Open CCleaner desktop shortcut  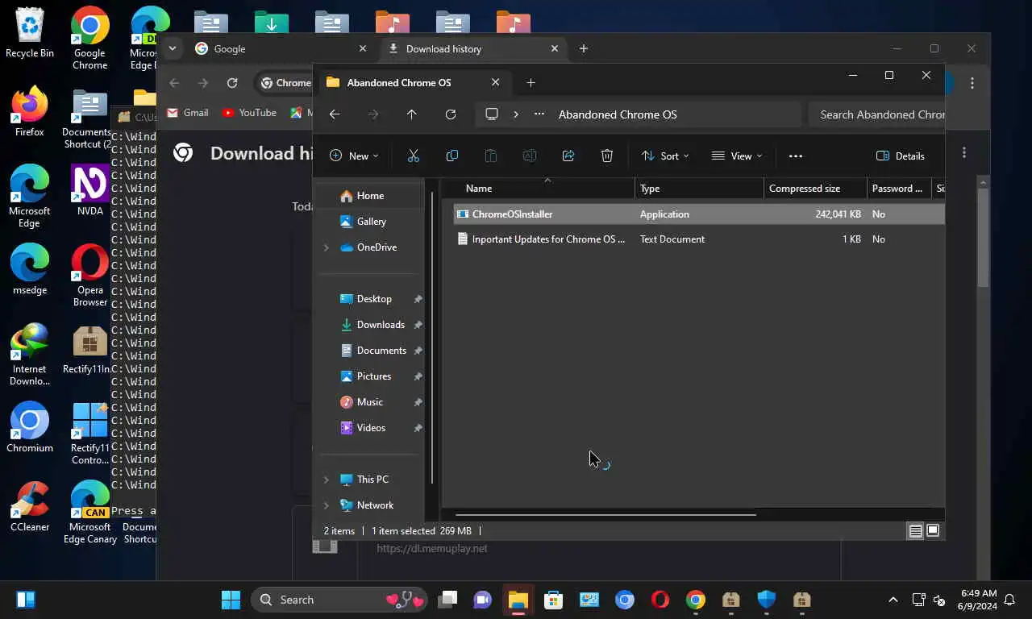30,506
